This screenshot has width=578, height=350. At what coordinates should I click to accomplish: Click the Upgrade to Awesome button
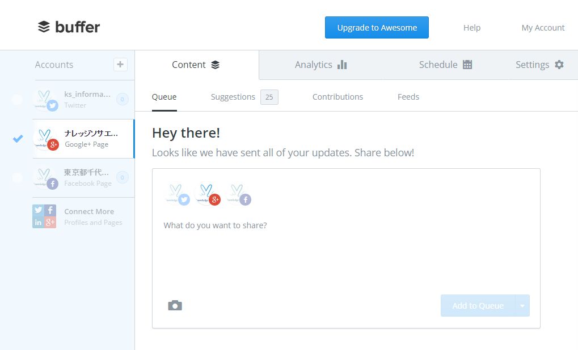point(377,27)
